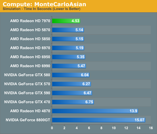
Task: Click the "NVIDIA GeForce GTX 590" label
Action: pyautogui.click(x=27, y=93)
